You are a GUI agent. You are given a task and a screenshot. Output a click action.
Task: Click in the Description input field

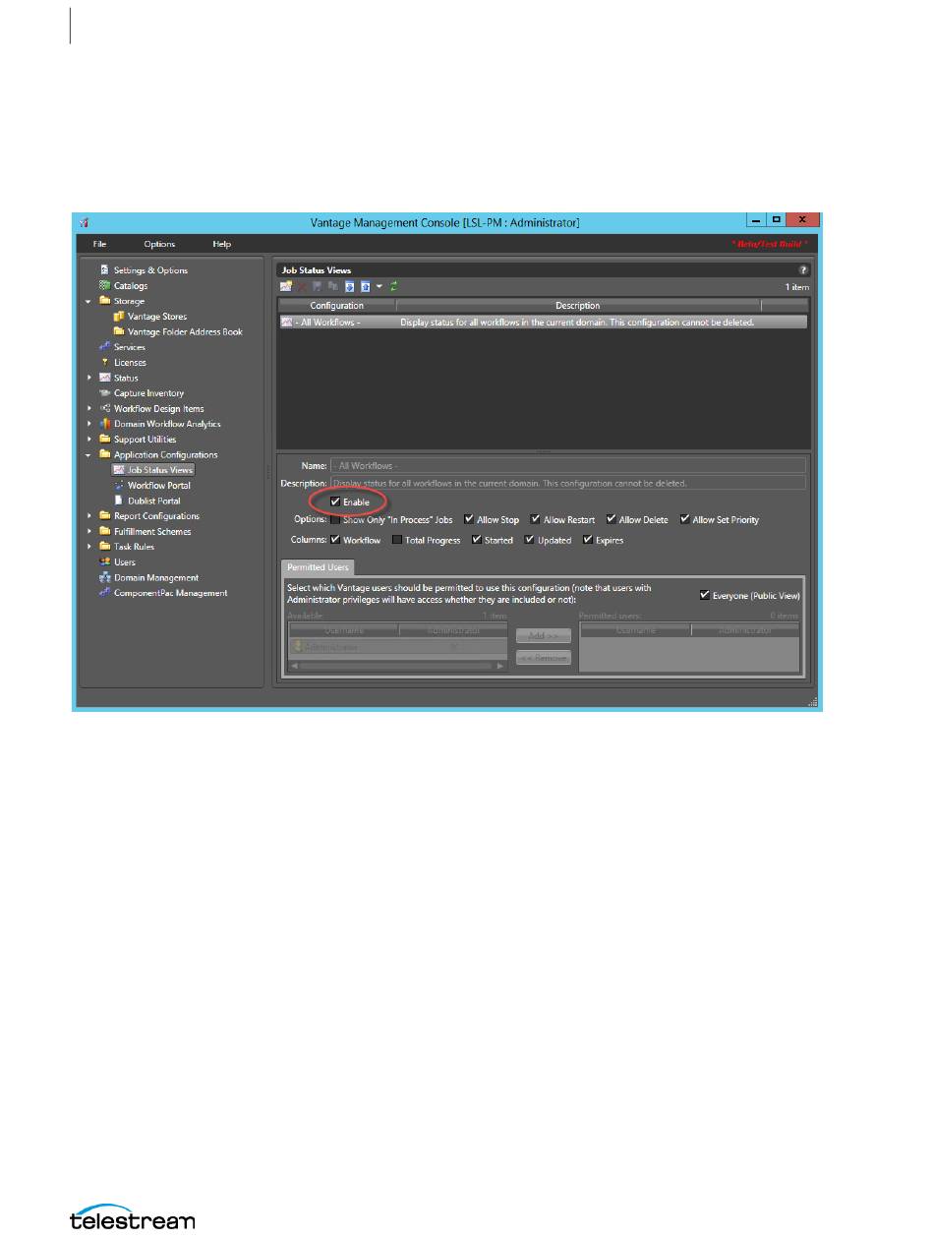tap(568, 483)
